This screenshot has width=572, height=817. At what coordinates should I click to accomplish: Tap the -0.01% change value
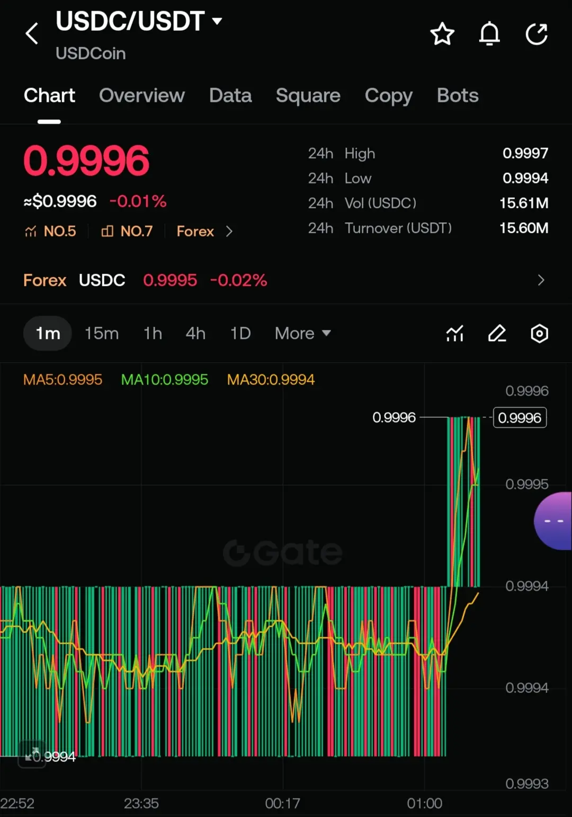(x=138, y=201)
